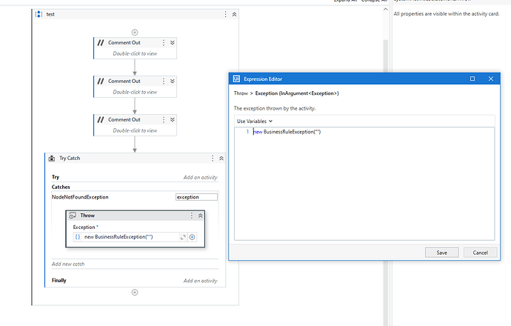511x326 pixels.
Task: Open options menu of second Comment Out
Action: click(x=164, y=81)
